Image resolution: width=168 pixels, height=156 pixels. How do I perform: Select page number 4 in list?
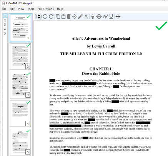click(5, 29)
